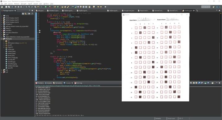222x120 pixels.
Task: Click the Resume debug icon
Action: (x=15, y=7)
